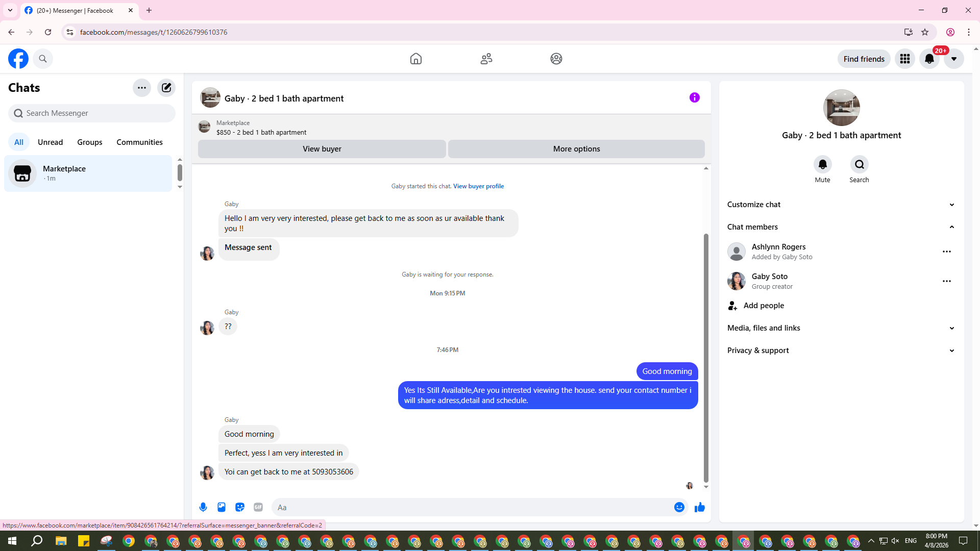Open the GIF picker icon
Screen dimensions: 980x551
(x=258, y=507)
